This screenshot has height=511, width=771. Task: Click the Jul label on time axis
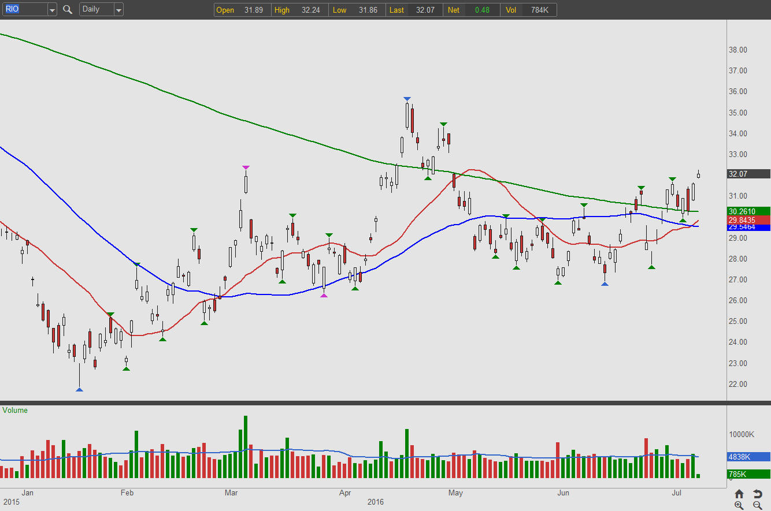pyautogui.click(x=677, y=493)
